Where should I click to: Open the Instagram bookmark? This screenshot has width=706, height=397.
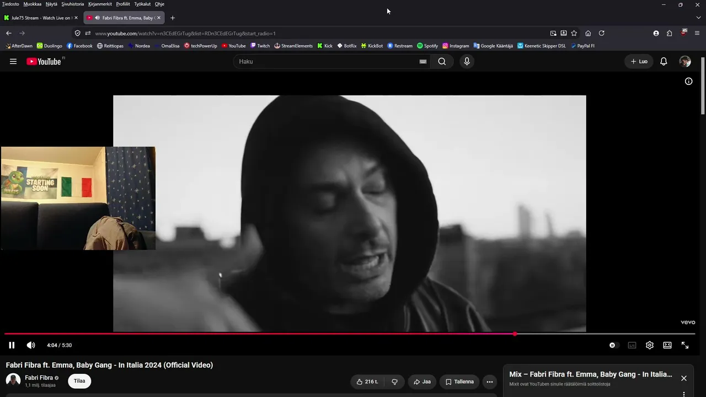coord(456,46)
